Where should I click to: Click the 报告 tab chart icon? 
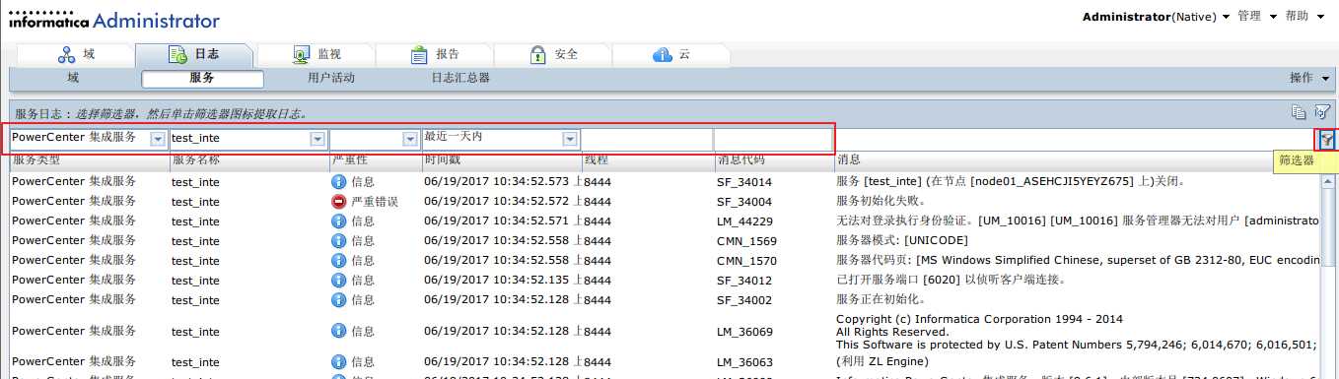point(420,54)
